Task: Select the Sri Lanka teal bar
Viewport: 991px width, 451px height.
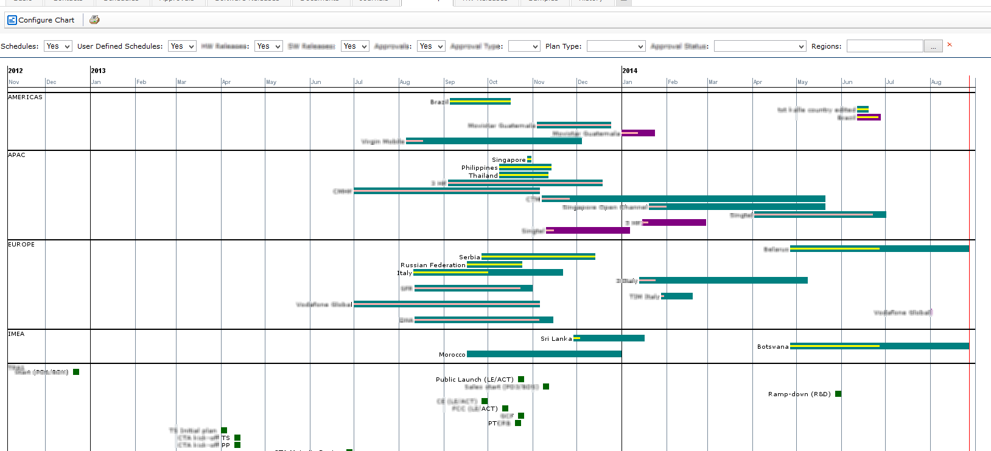Action: click(x=611, y=338)
